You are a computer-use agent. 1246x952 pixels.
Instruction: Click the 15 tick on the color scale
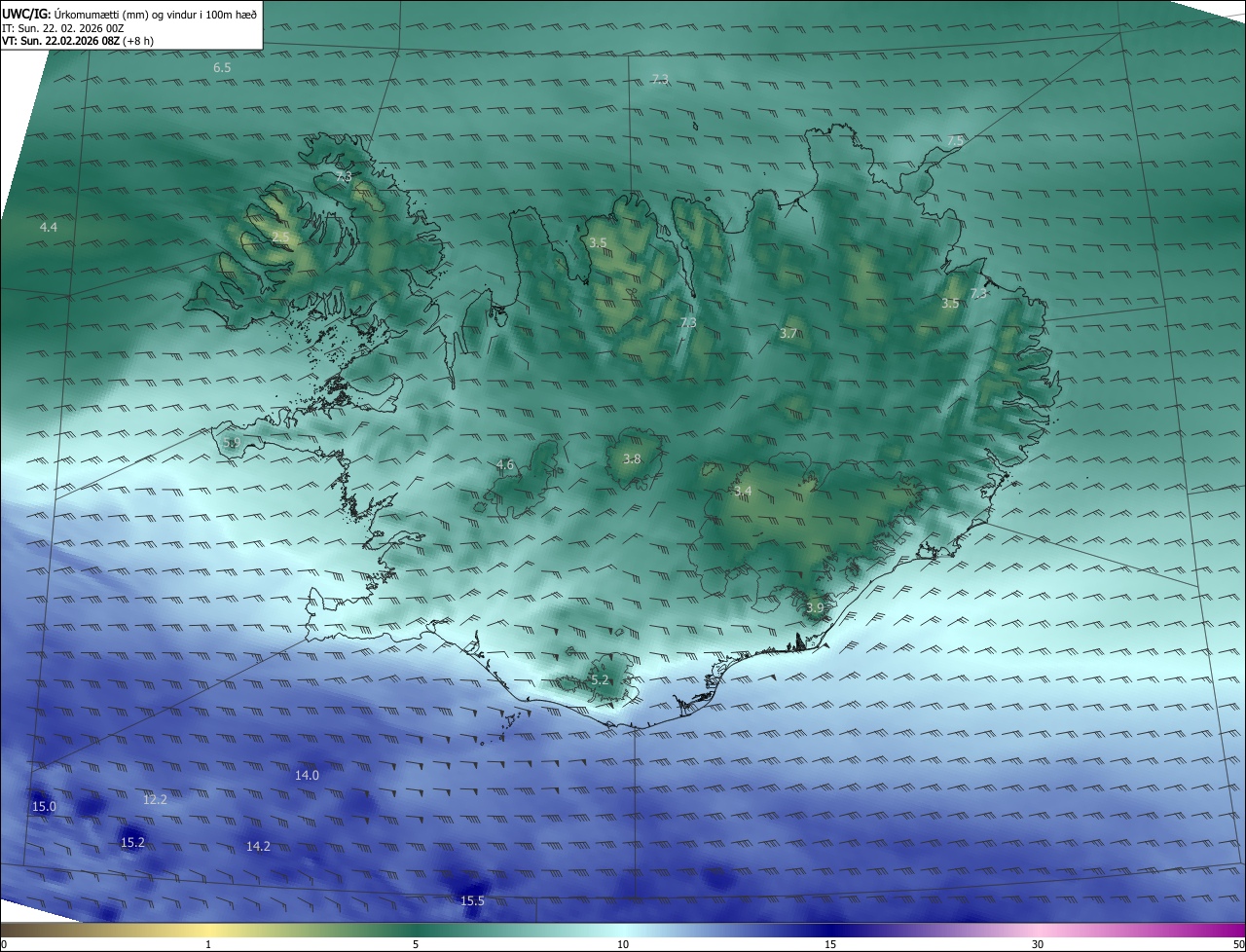pyautogui.click(x=830, y=944)
